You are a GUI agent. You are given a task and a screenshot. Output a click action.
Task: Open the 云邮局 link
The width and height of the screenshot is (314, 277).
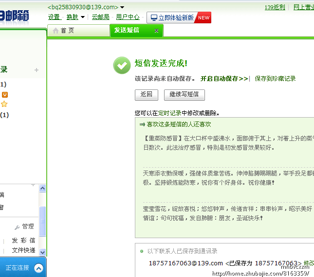(100, 17)
